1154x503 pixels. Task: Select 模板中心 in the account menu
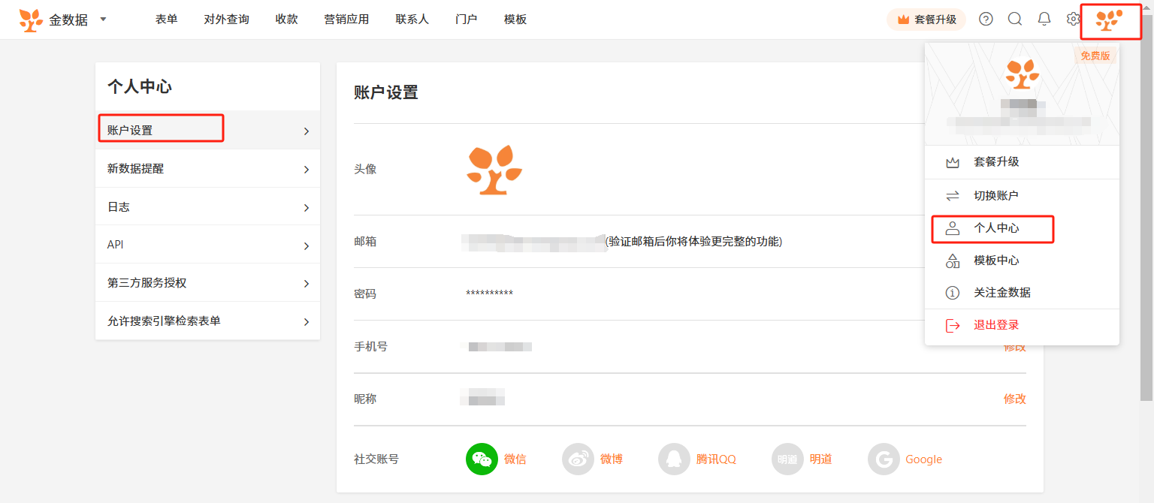point(1022,261)
